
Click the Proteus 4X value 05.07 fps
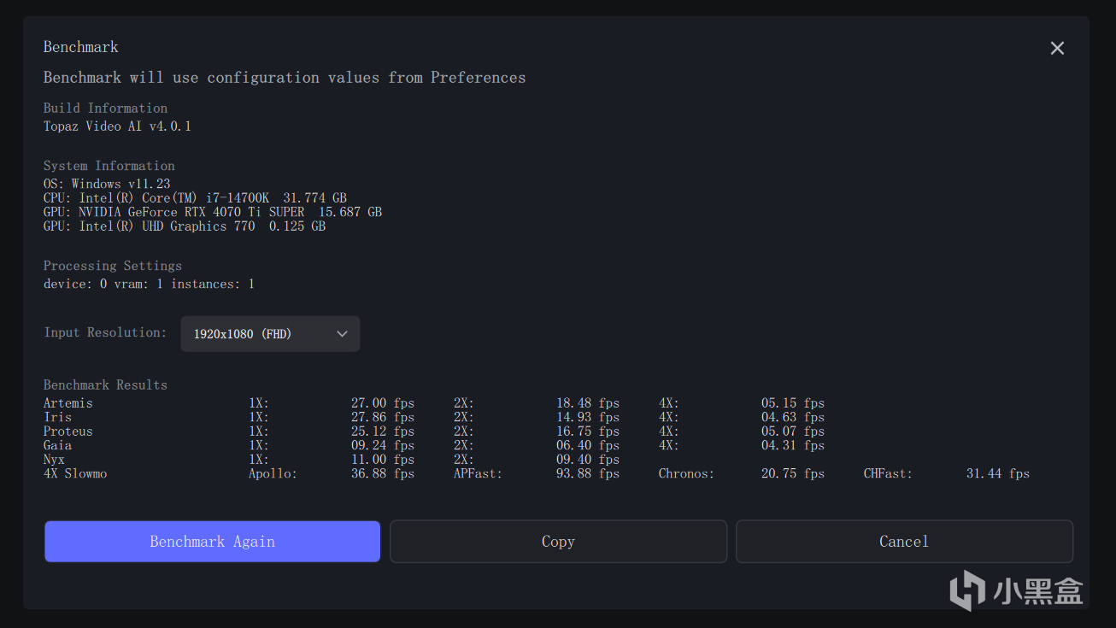pyautogui.click(x=793, y=431)
